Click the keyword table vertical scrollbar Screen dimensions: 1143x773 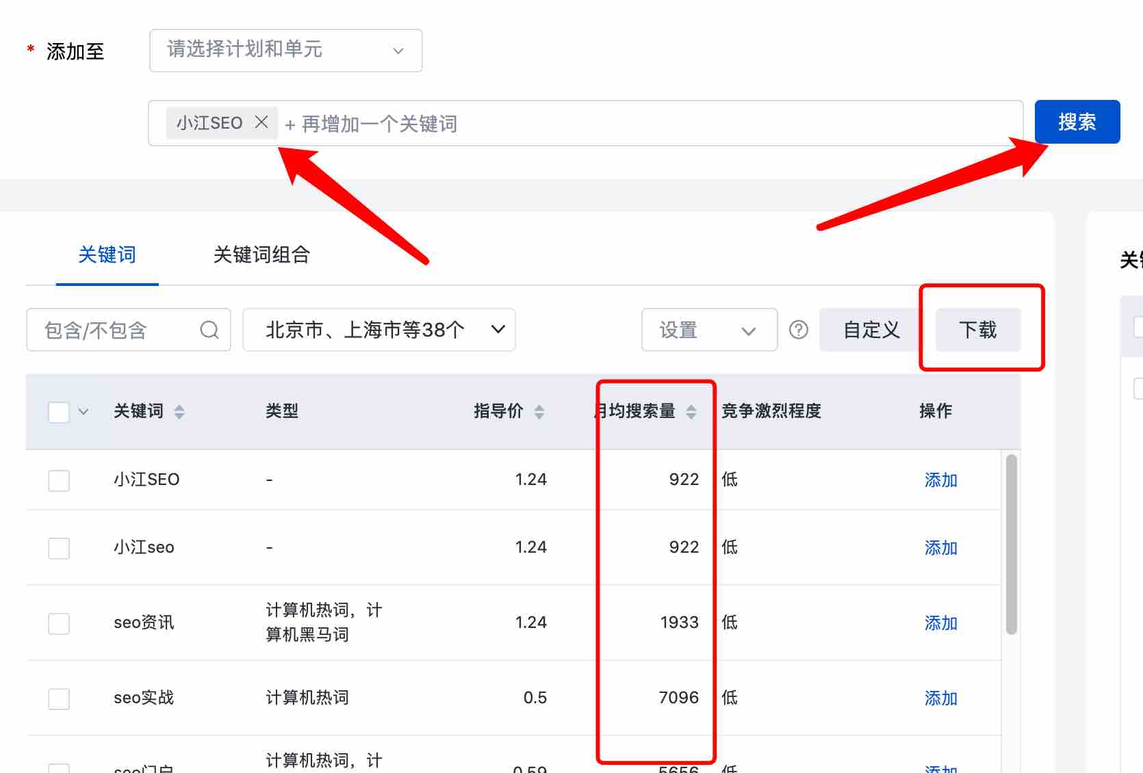[1011, 545]
